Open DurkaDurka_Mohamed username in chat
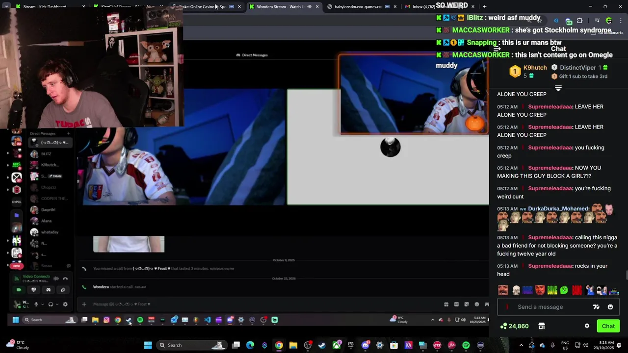628x353 pixels. pyautogui.click(x=558, y=209)
